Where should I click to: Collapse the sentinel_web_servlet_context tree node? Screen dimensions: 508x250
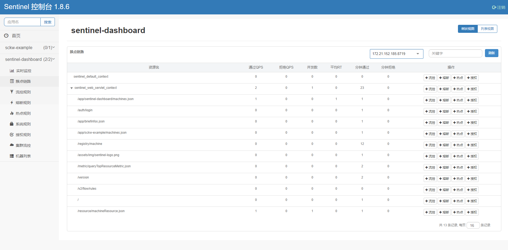click(71, 88)
